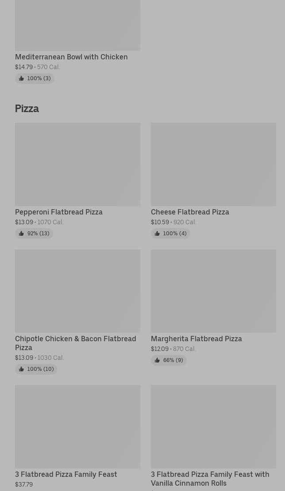Open Cheese Flatbread Pizza image
The height and width of the screenshot is (491, 285).
[x=213, y=164]
